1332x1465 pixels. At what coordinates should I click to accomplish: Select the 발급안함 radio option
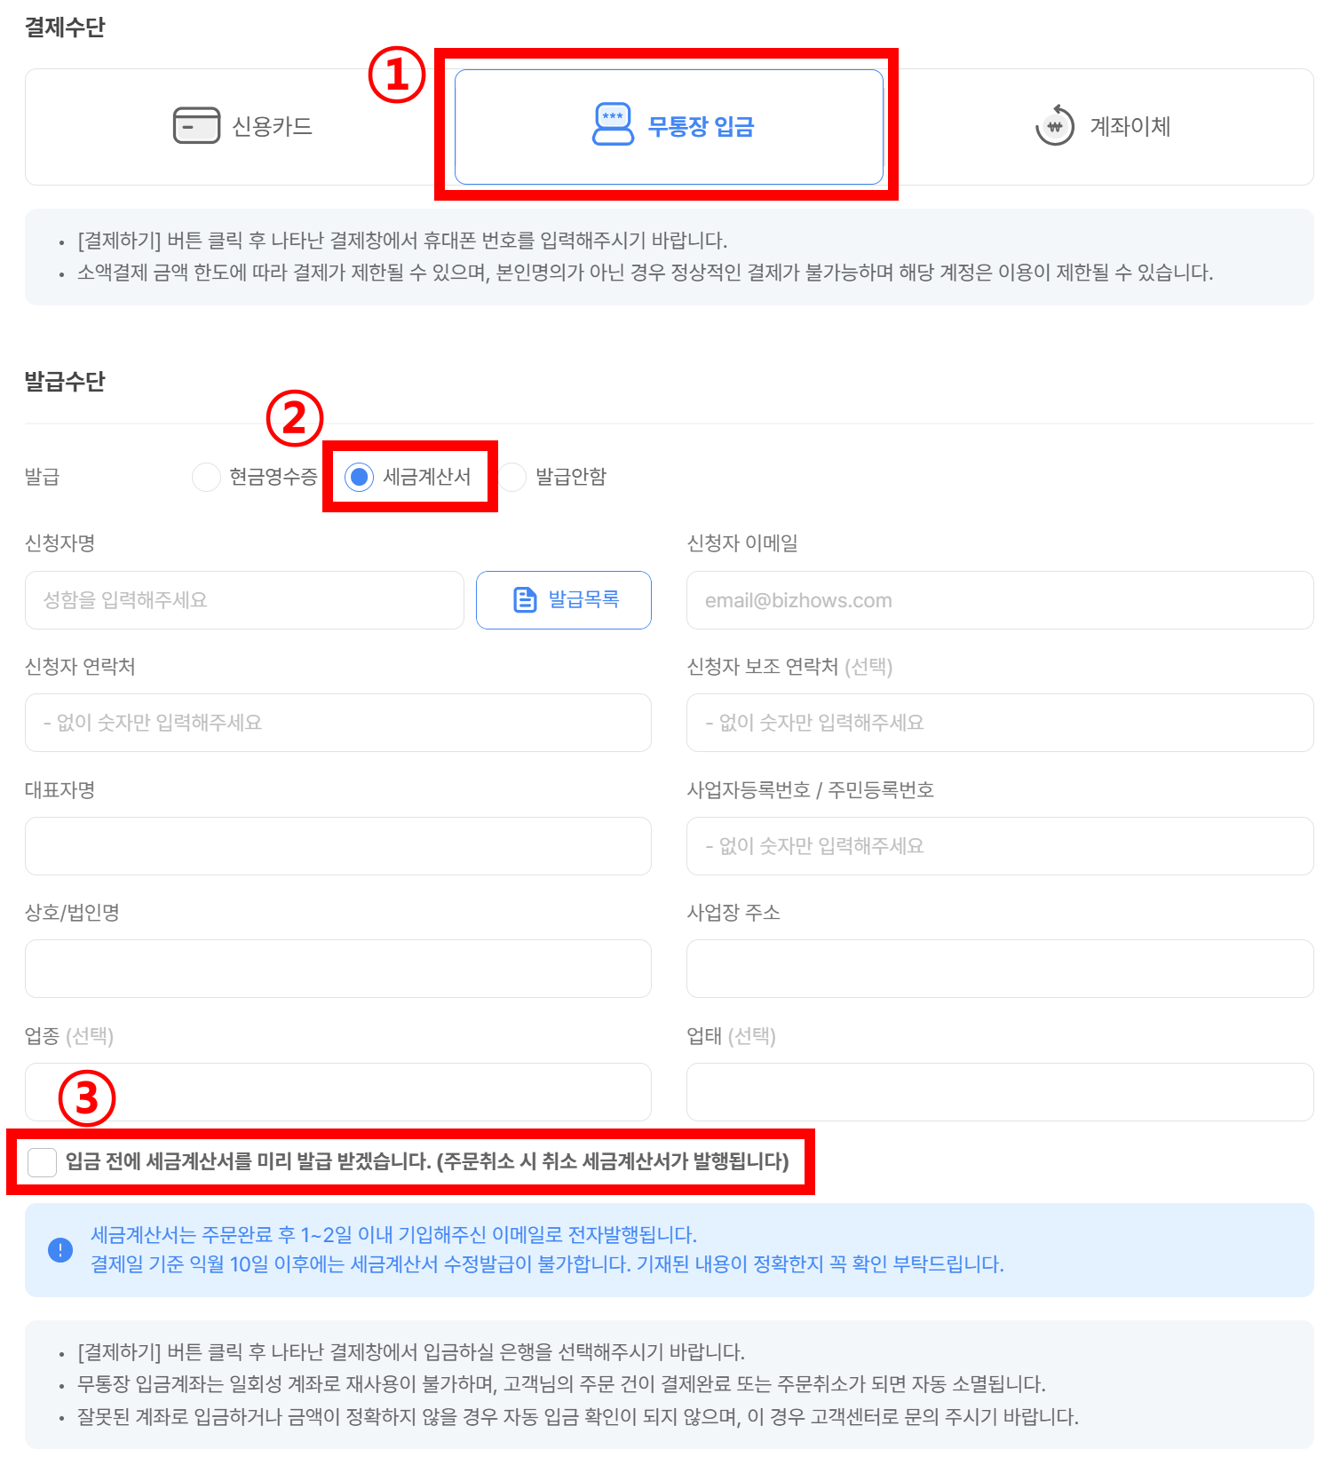point(512,477)
